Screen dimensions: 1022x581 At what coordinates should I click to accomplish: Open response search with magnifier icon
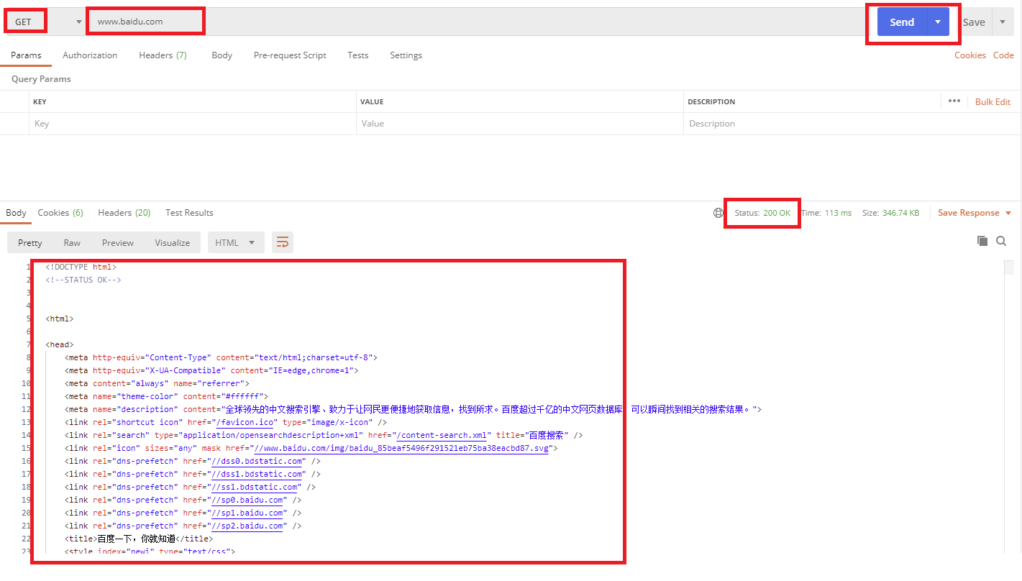pos(1001,241)
